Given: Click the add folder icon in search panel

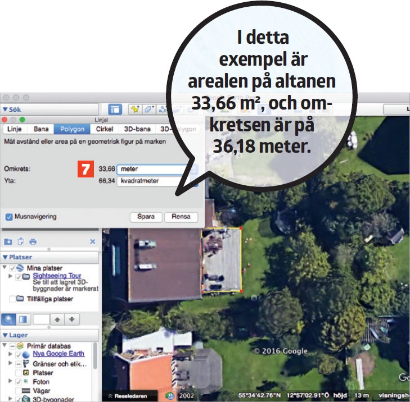Looking at the screenshot, I should point(8,242).
